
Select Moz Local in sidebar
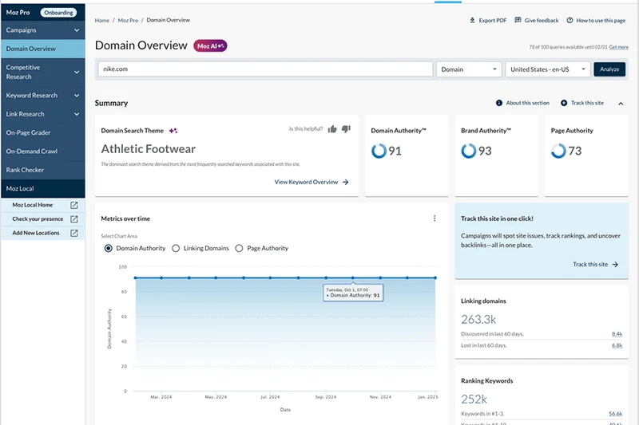click(x=43, y=189)
